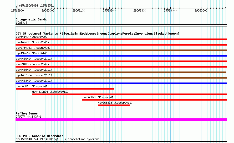Select the dgv432n67 (Park2010) label
This screenshot has width=234, height=143.
click(32, 53)
